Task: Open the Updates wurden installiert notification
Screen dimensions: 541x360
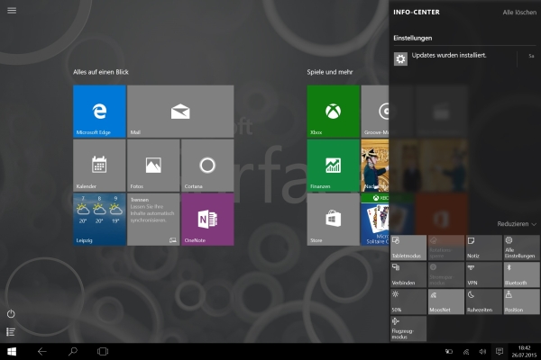Action: (x=464, y=58)
